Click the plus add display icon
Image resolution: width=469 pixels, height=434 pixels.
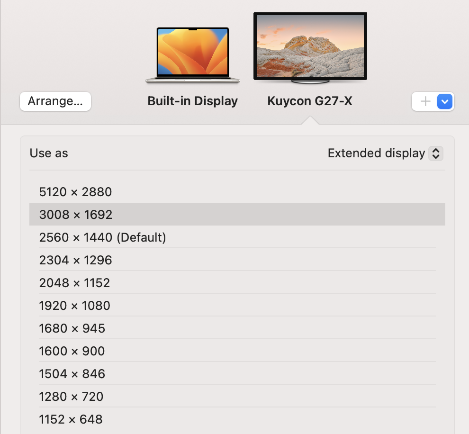coord(425,101)
